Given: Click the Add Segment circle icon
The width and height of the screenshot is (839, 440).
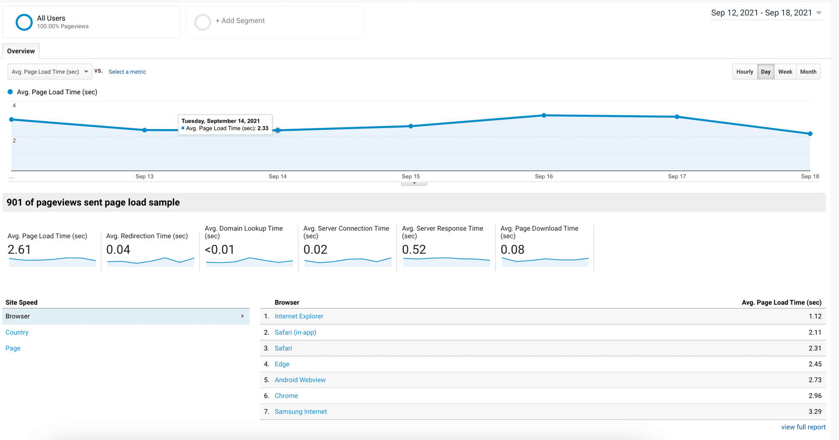Looking at the screenshot, I should (203, 22).
